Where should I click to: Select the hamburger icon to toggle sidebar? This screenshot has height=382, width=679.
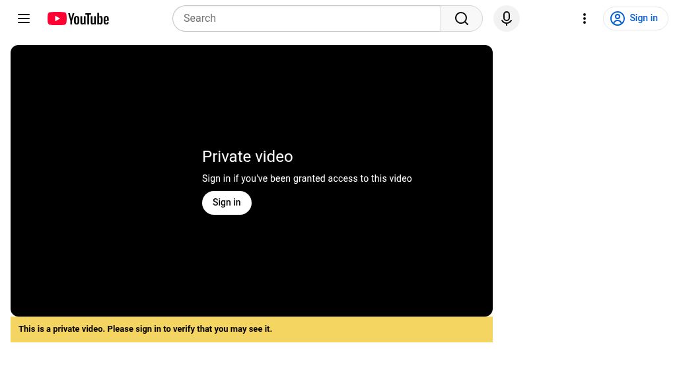24,19
